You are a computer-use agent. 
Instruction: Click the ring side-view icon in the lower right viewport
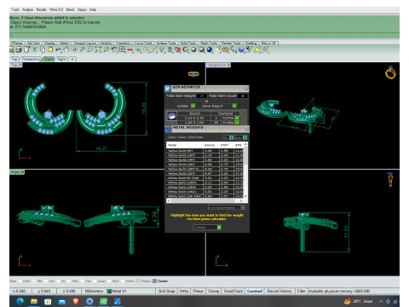tap(390, 179)
